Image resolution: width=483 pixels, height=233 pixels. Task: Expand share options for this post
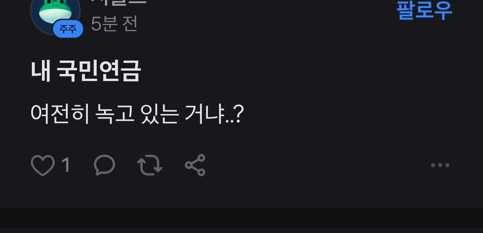click(195, 165)
